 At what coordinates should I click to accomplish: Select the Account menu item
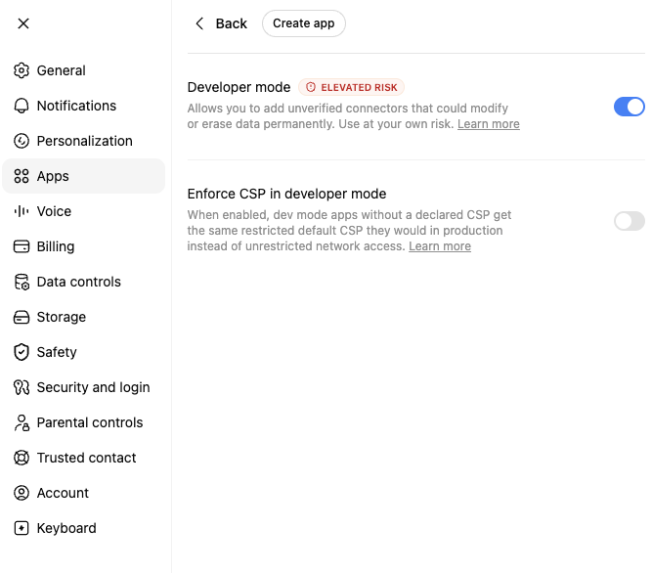coord(83,493)
